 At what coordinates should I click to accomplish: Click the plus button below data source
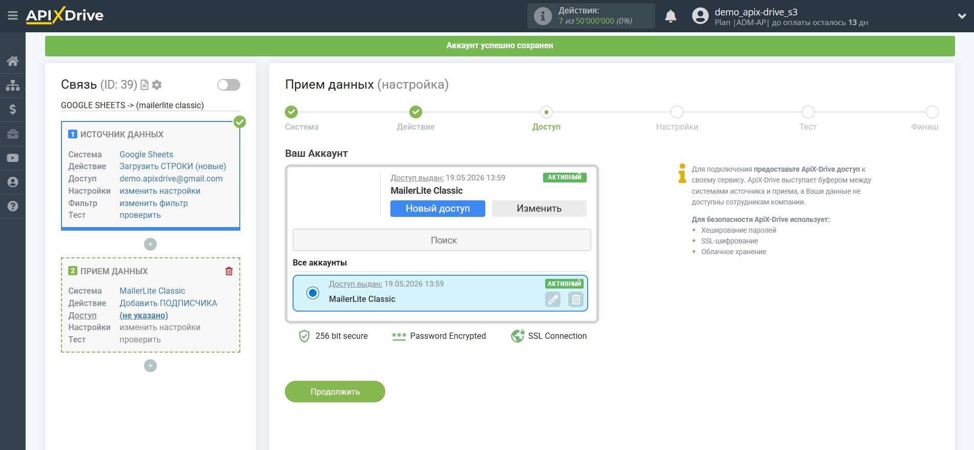pos(150,244)
